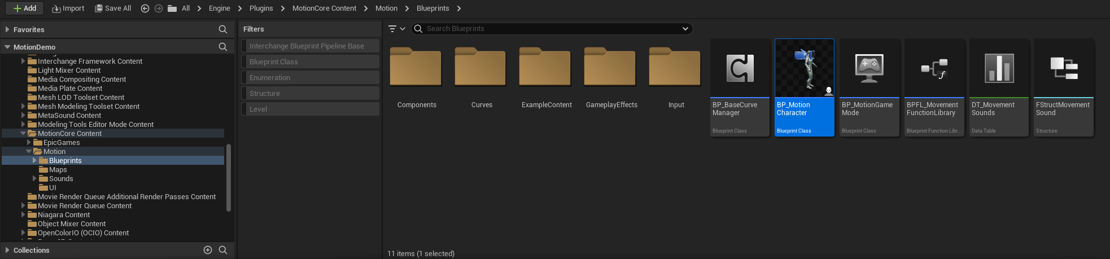
Task: Go back with the history back arrow
Action: pyautogui.click(x=145, y=8)
